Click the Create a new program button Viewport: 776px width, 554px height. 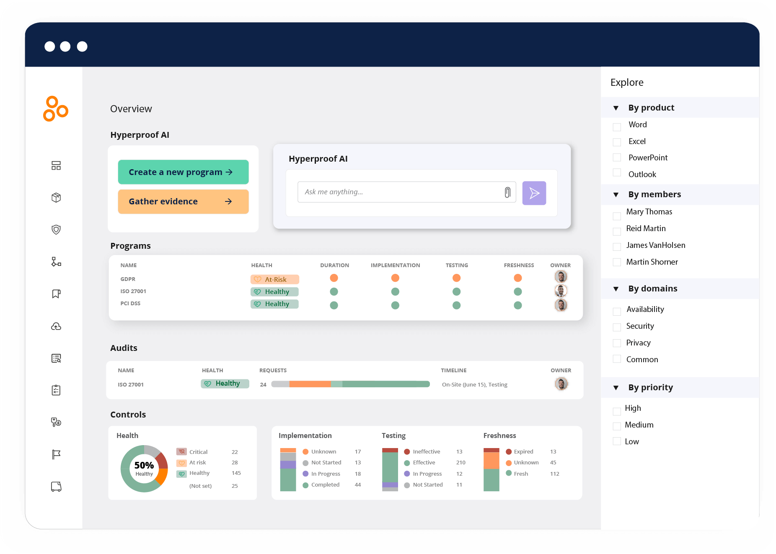[183, 172]
